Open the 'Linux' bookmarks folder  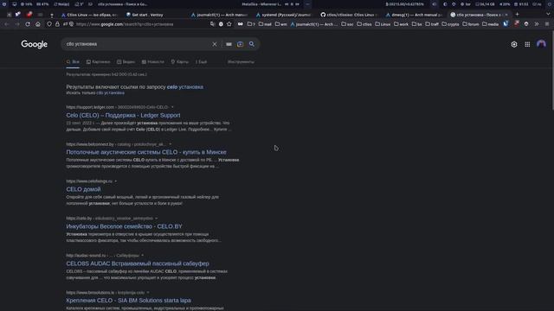click(x=383, y=24)
